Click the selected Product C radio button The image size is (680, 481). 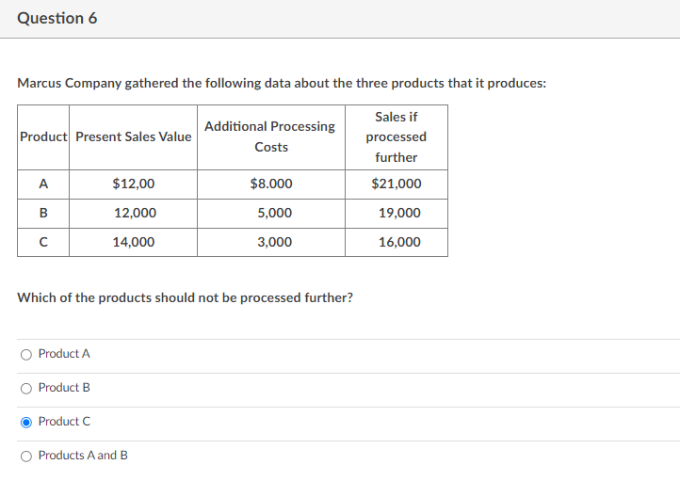point(26,422)
